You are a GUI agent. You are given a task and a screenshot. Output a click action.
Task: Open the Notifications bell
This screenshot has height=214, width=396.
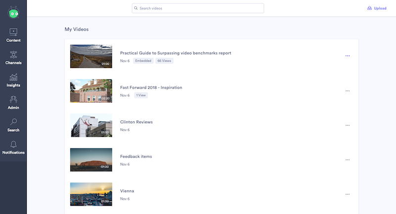point(13,144)
